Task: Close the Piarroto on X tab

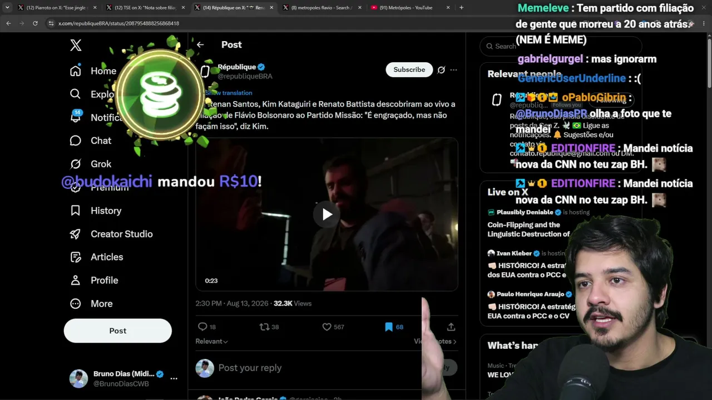Action: pyautogui.click(x=95, y=8)
